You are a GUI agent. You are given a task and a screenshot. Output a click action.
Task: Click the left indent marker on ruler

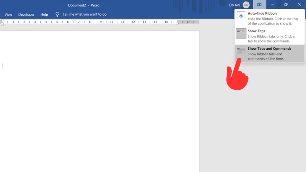coord(2,24)
